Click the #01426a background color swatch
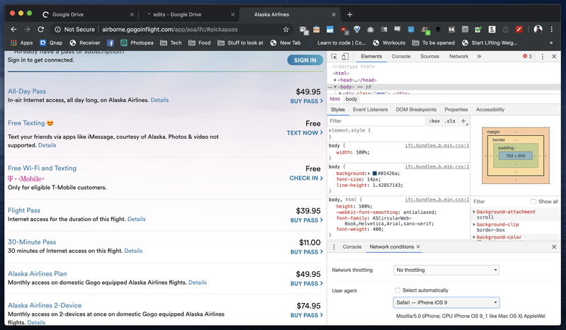Screen dimensions: 566x330 [375, 173]
